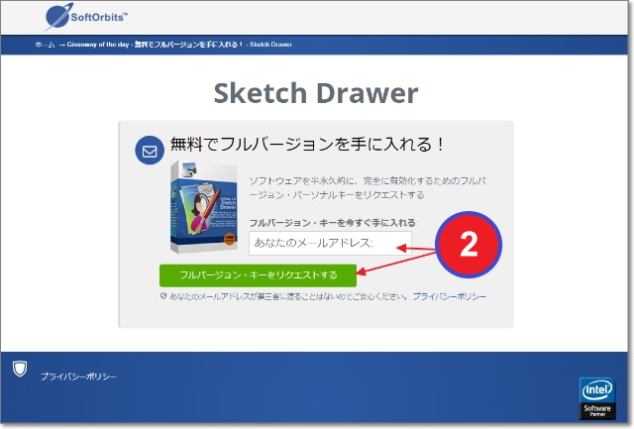The width and height of the screenshot is (634, 429).
Task: Click the large Sketch Drawer page heading
Action: pos(316,93)
